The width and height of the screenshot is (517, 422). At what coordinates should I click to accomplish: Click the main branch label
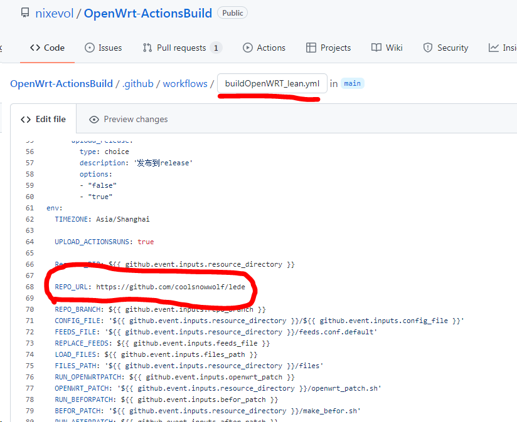(x=352, y=83)
